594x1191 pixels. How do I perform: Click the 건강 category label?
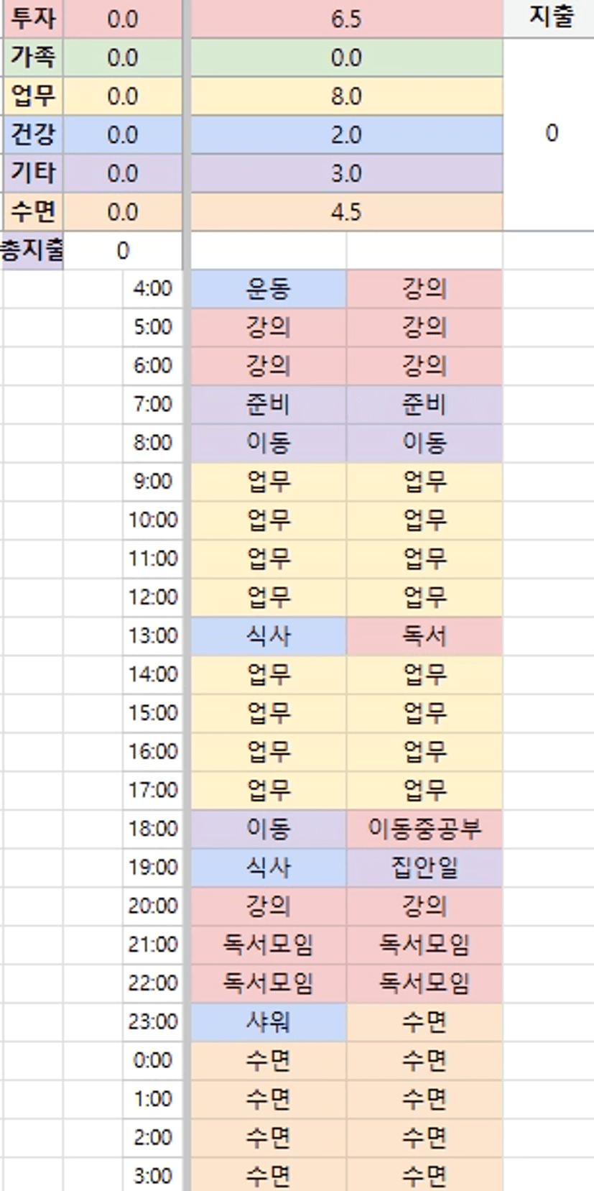[x=33, y=134]
